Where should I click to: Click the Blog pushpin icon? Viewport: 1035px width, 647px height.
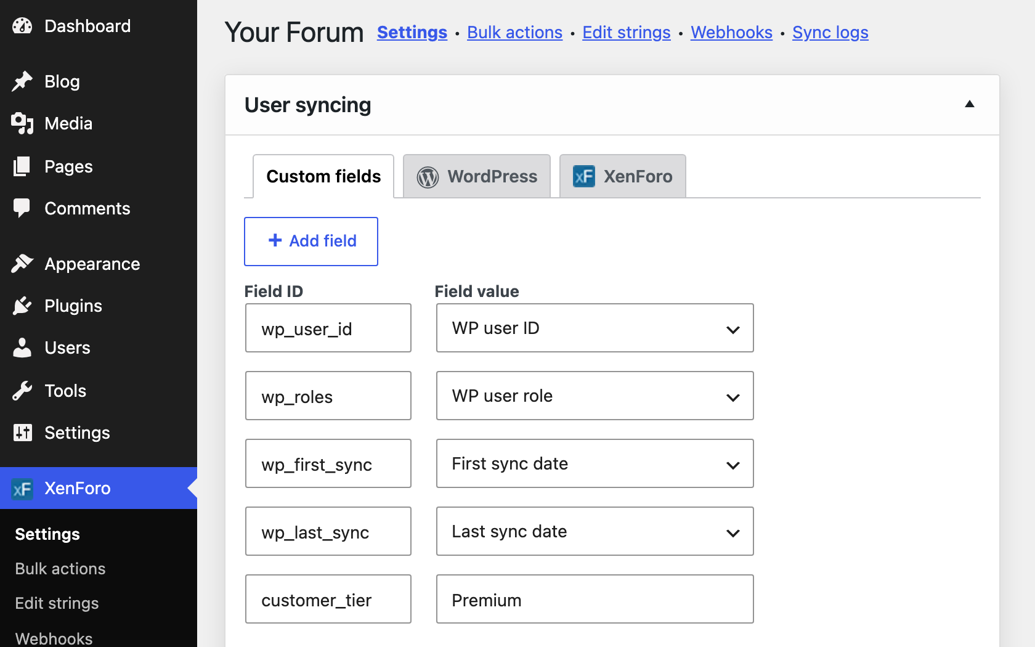(x=22, y=81)
